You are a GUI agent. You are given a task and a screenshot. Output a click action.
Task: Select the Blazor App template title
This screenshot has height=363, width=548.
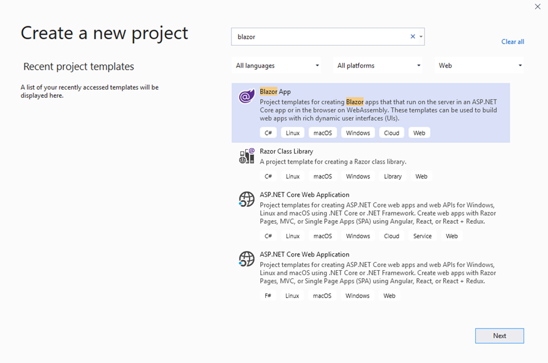[275, 92]
